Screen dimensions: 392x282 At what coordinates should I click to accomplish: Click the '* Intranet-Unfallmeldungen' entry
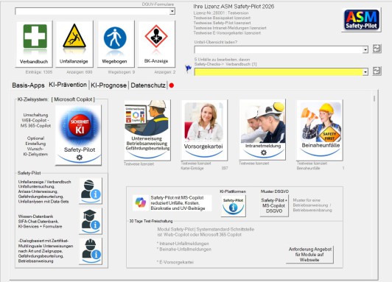[183, 244]
